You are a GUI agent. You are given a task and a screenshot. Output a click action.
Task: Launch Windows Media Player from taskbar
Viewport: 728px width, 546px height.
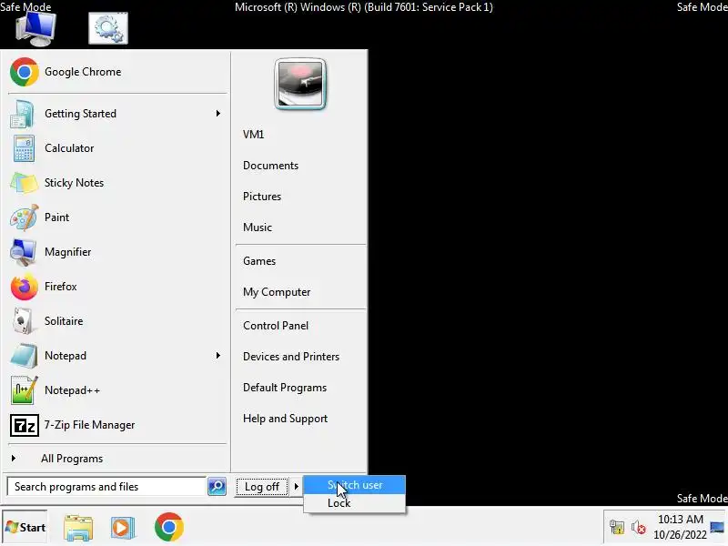[123, 528]
